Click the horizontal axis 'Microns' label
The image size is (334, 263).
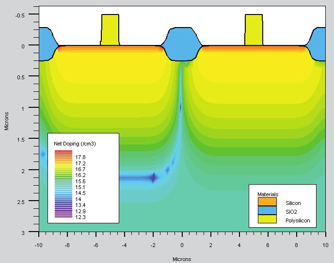182,259
